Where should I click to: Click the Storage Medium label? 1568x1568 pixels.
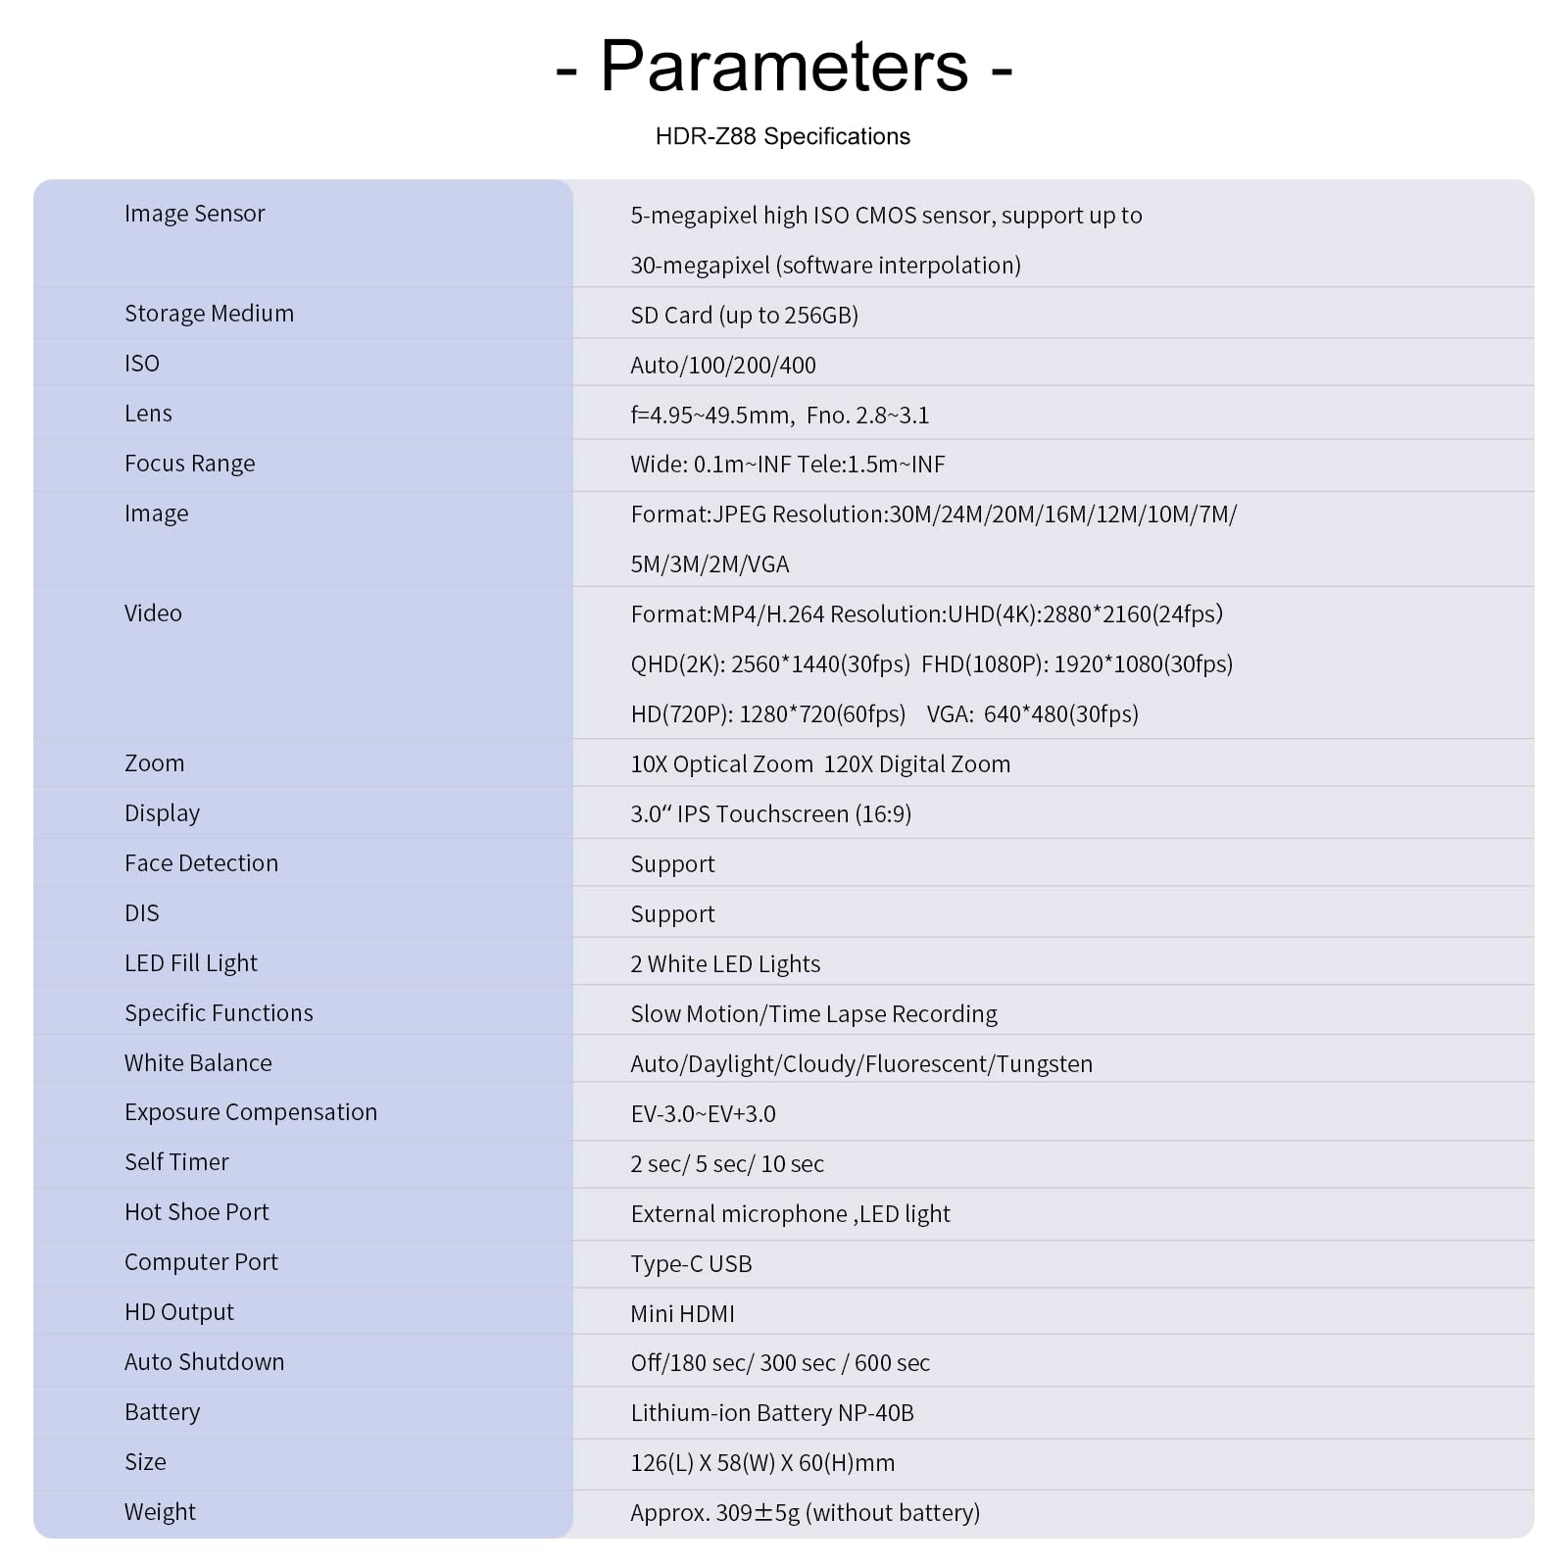point(209,314)
